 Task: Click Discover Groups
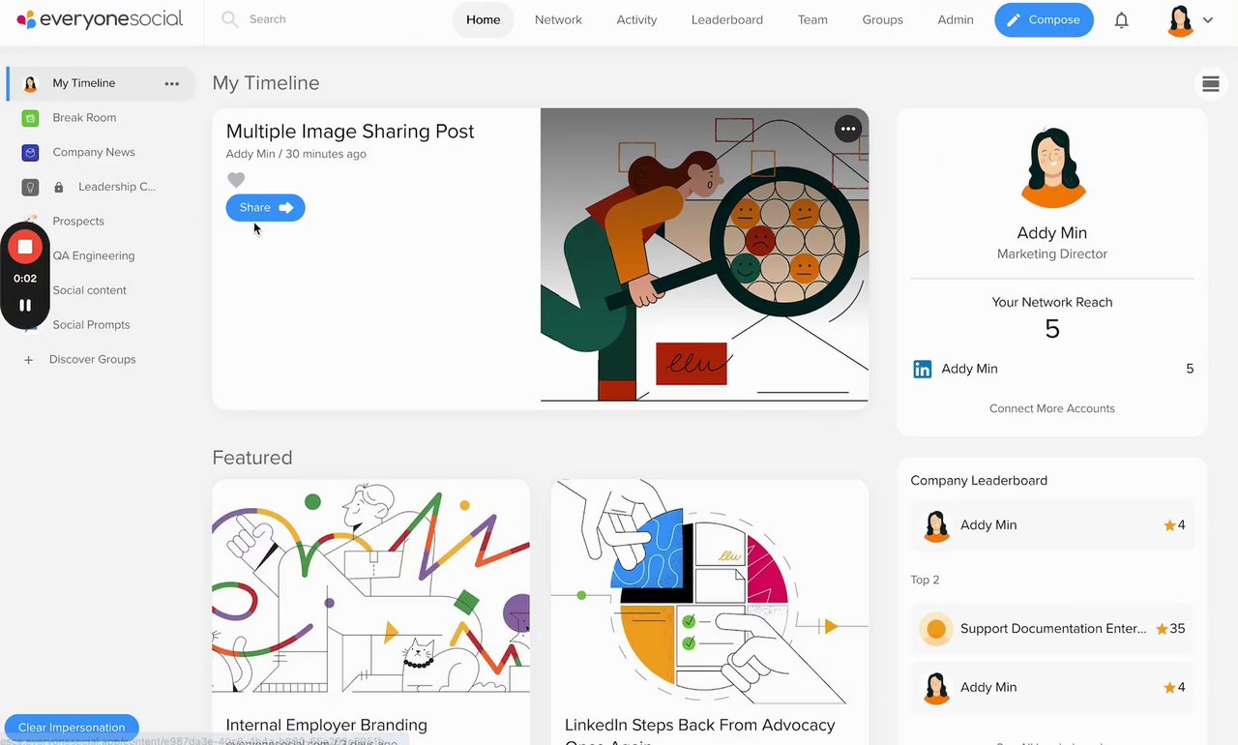[x=92, y=360]
